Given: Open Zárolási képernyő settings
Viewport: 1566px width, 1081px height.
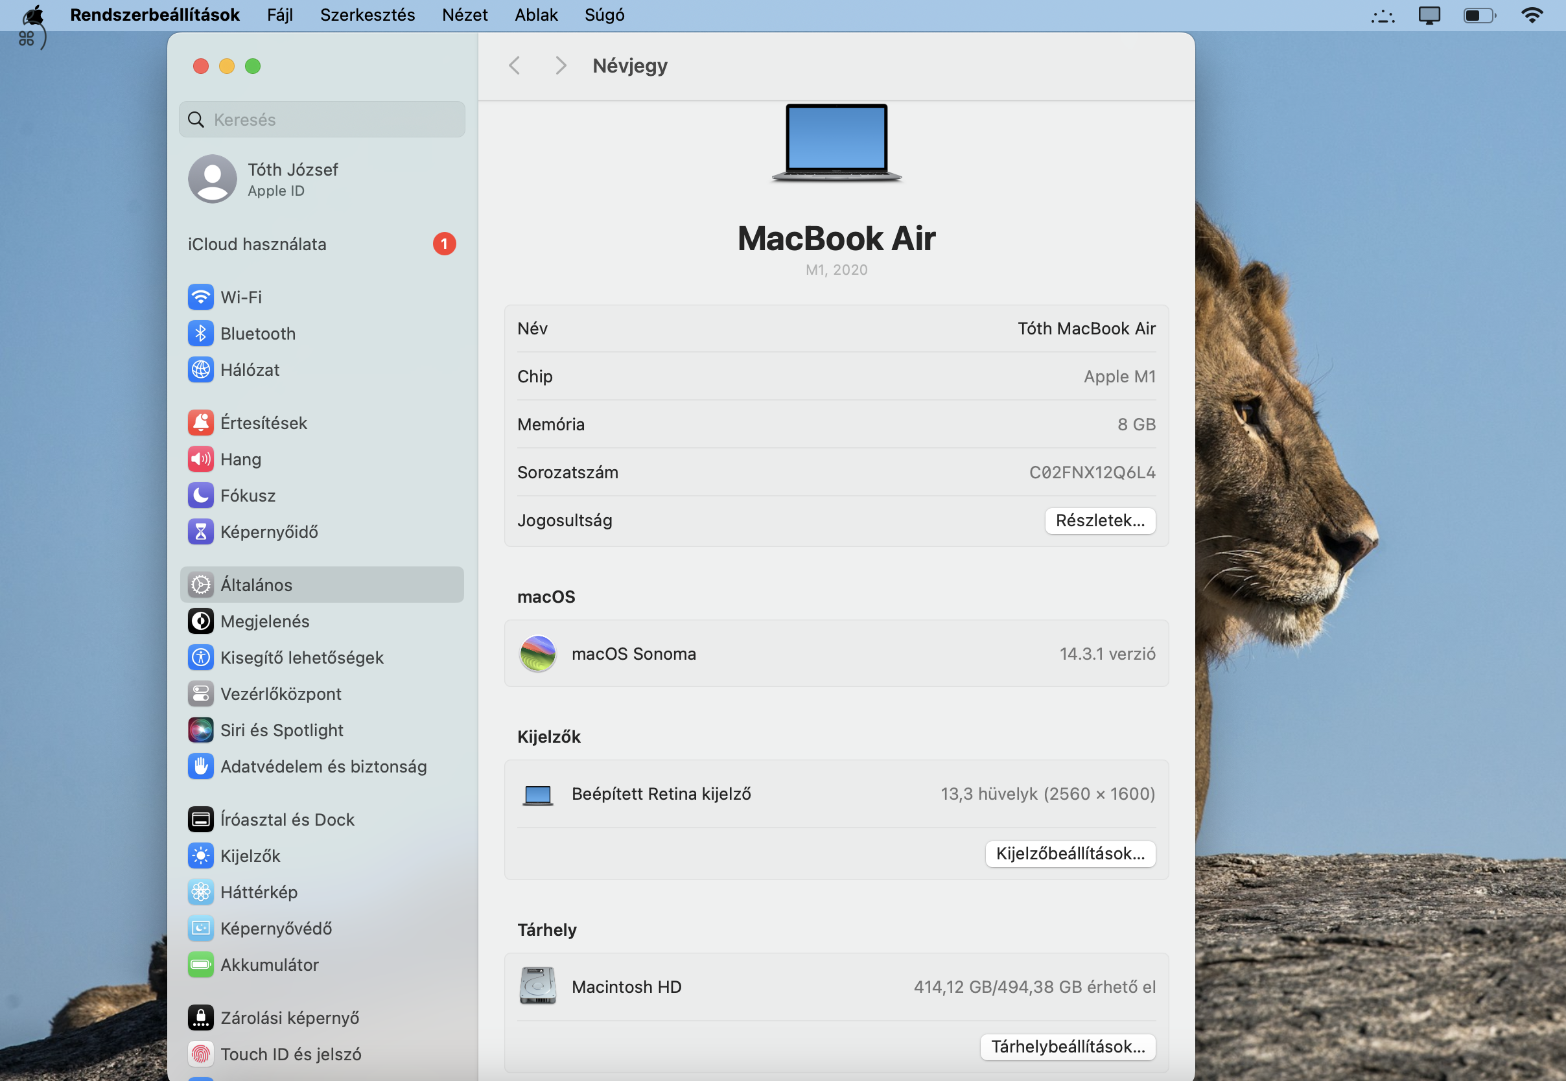Looking at the screenshot, I should [x=321, y=1018].
